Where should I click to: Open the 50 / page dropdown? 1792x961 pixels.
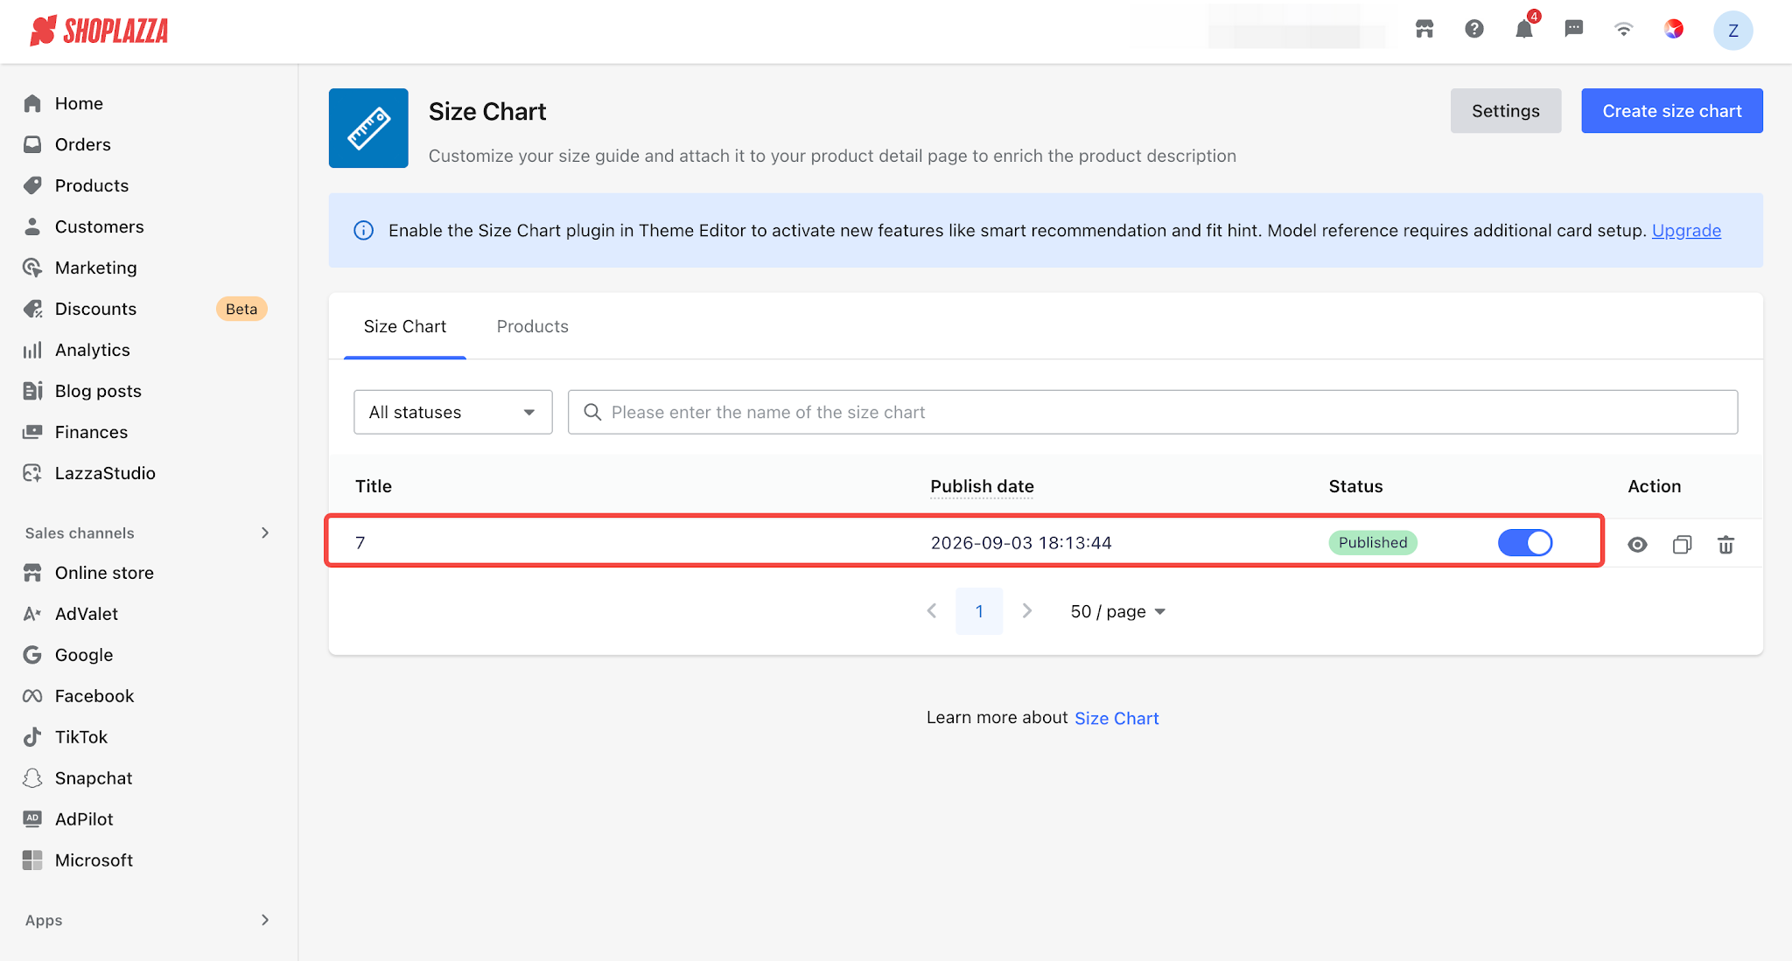(1117, 611)
